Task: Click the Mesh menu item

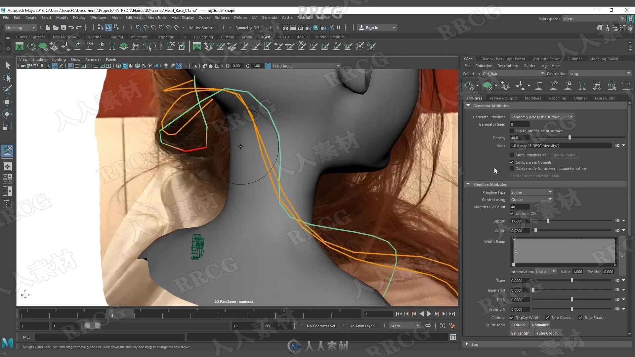Action: 115,18
